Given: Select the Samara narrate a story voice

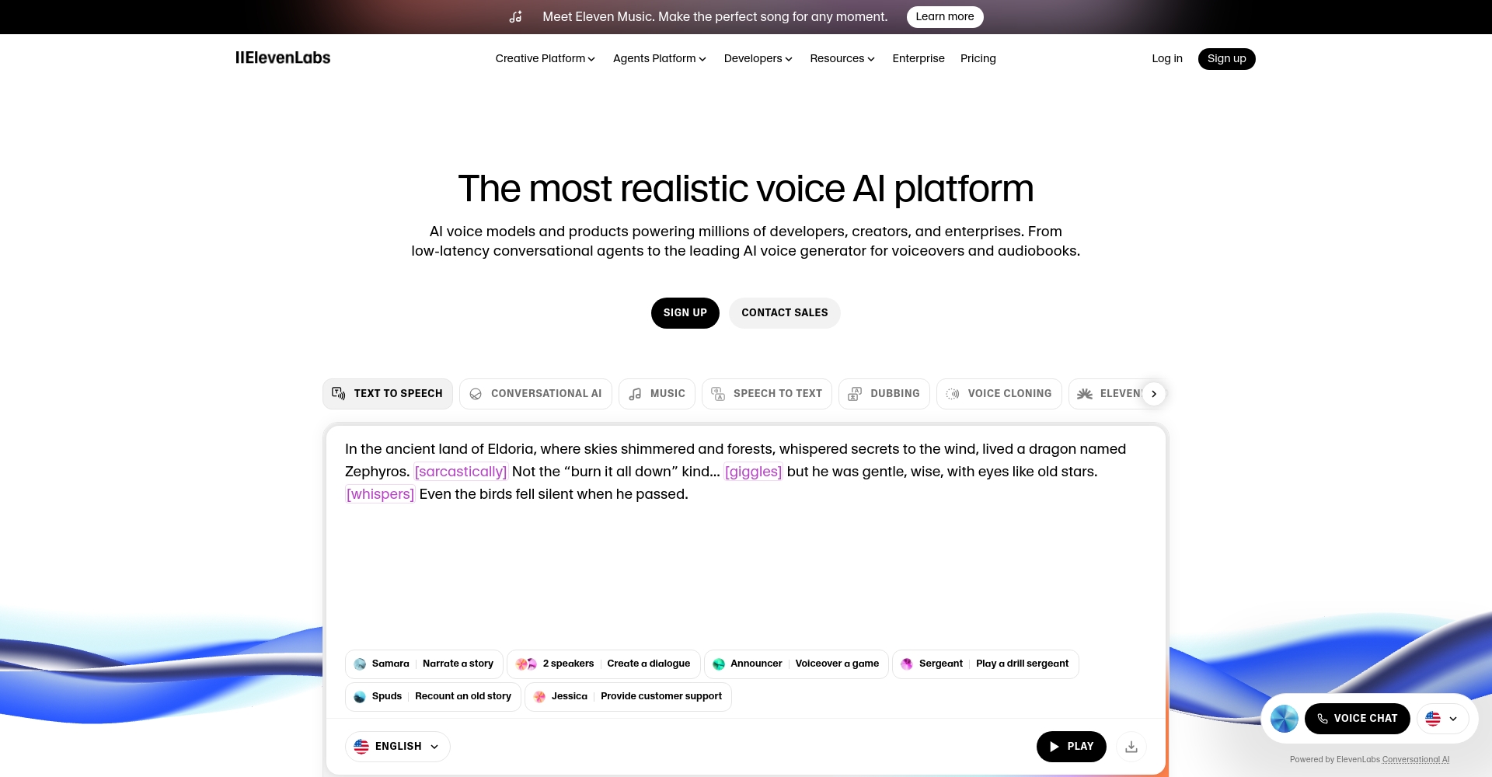Looking at the screenshot, I should [424, 664].
